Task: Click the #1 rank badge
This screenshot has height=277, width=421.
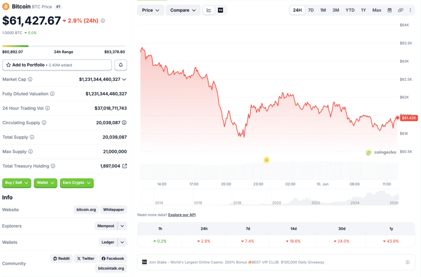Action: [x=58, y=7]
